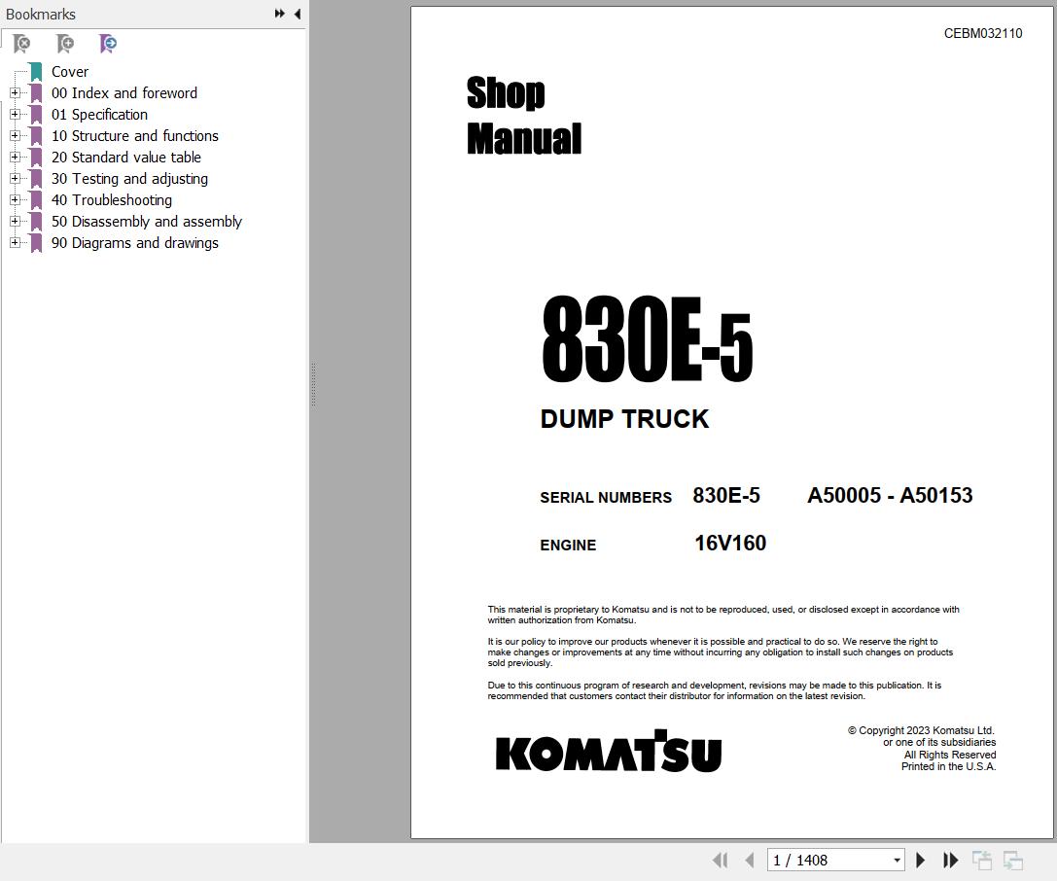Click bookmark icon beside 00 Index and foreword
Screen dimensions: 1057x881
tap(36, 93)
